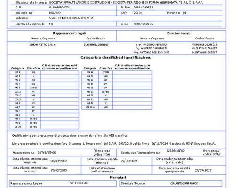The image size is (233, 188).
Task: Click the OG 2 category cell
Action: (x=17, y=76)
